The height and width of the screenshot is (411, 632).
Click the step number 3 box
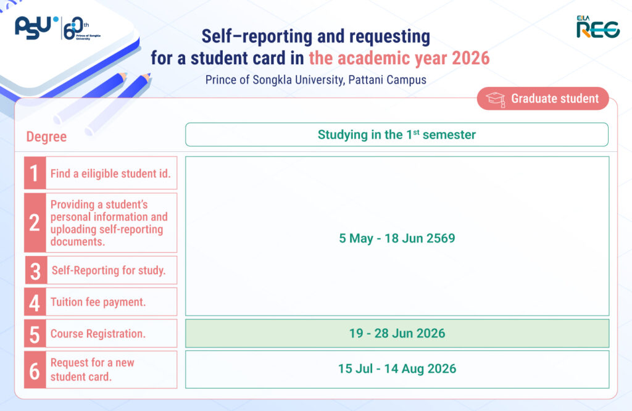click(36, 270)
